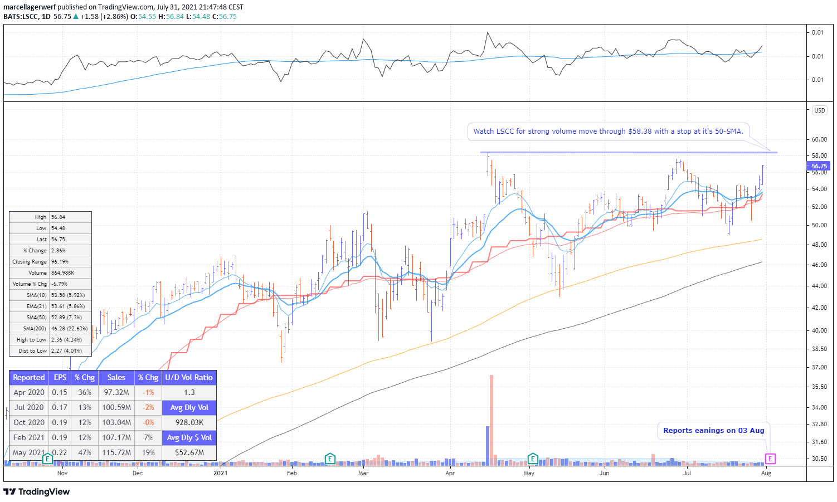Click the 38.50 price axis label

coord(819,349)
